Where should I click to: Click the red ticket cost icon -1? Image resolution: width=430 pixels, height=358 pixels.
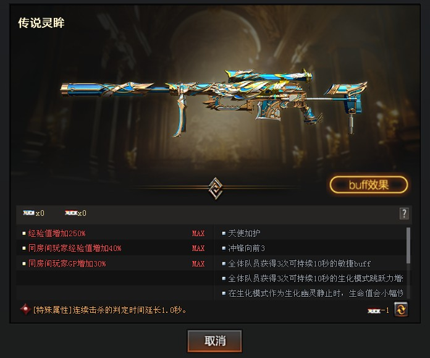point(374,311)
